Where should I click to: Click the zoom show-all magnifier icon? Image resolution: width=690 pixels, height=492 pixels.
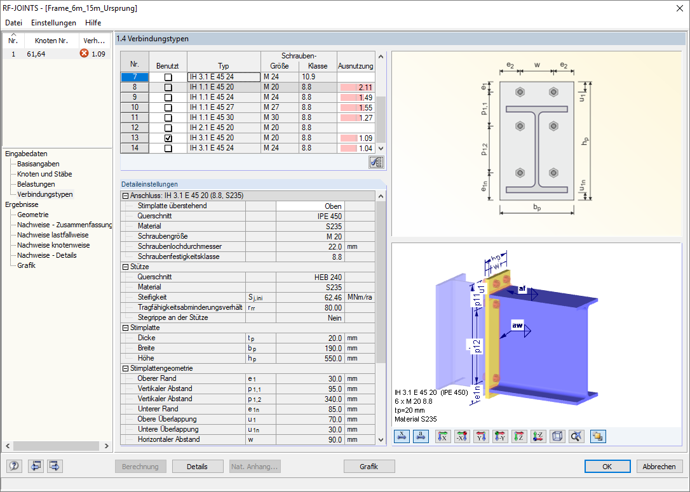tap(576, 436)
